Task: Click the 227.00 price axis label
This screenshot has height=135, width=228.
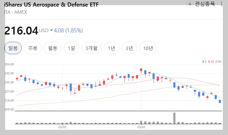Action: [9, 91]
